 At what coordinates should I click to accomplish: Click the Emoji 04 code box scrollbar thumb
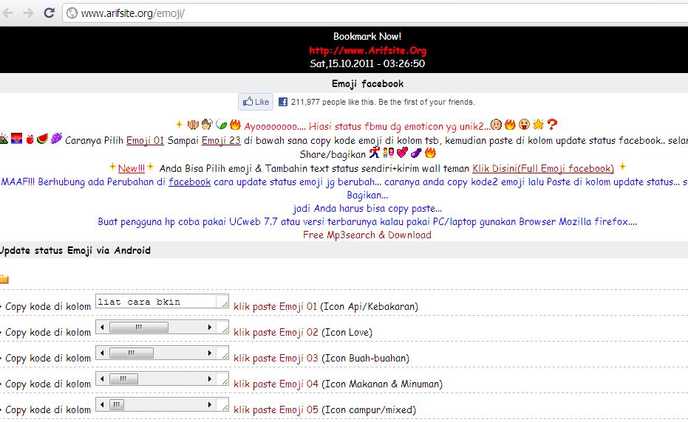click(x=123, y=379)
